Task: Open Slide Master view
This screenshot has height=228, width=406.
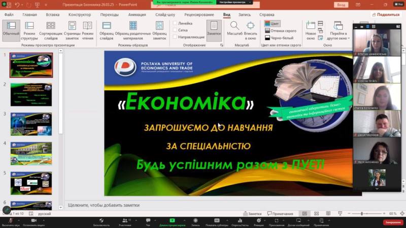Action: (x=107, y=29)
